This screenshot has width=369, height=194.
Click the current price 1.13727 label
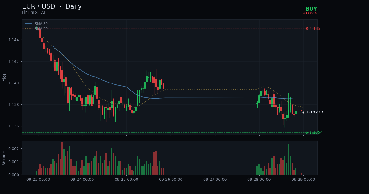(315, 112)
